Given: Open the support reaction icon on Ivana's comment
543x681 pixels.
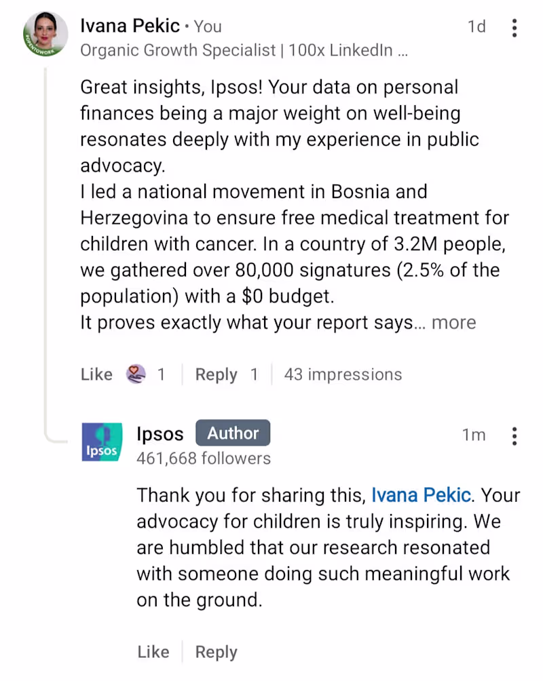Looking at the screenshot, I should point(136,374).
